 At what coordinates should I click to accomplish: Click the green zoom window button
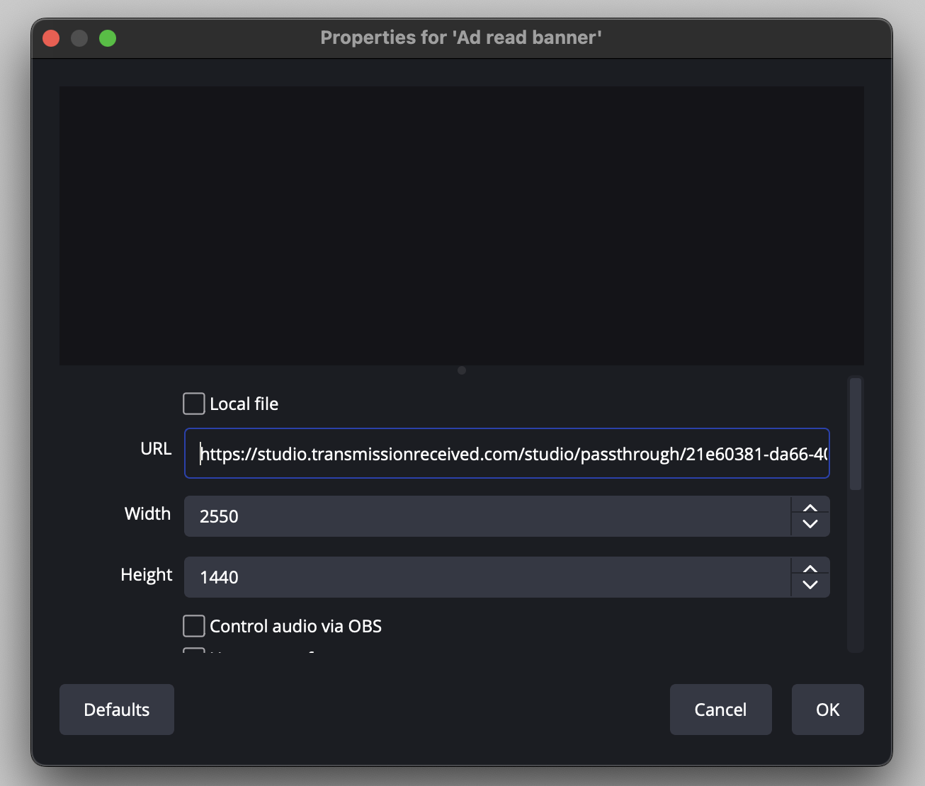tap(108, 38)
